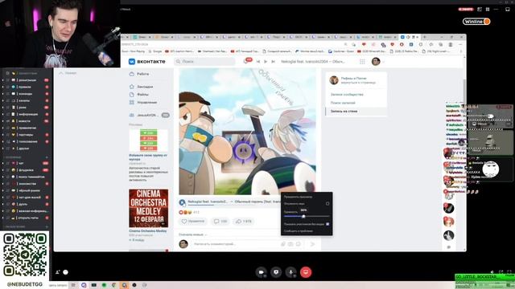Image resolution: width=515 pixels, height=289 pixels.
Task: Open the top participant video tile
Action: pyautogui.click(x=490, y=116)
